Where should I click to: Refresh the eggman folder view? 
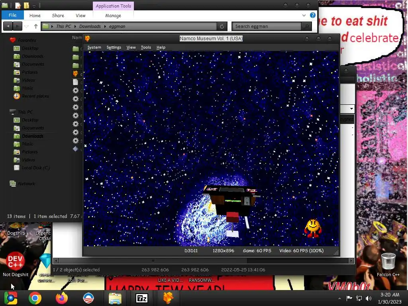[x=222, y=26]
